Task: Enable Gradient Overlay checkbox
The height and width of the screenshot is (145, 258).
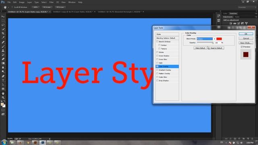Action: 157,70
